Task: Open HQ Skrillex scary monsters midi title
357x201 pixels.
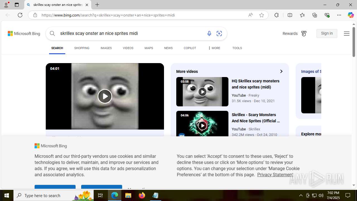Action: coord(255,84)
